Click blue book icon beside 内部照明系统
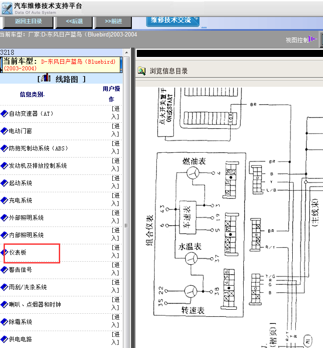Image resolution: width=323 pixels, height=348 pixels. 4,235
